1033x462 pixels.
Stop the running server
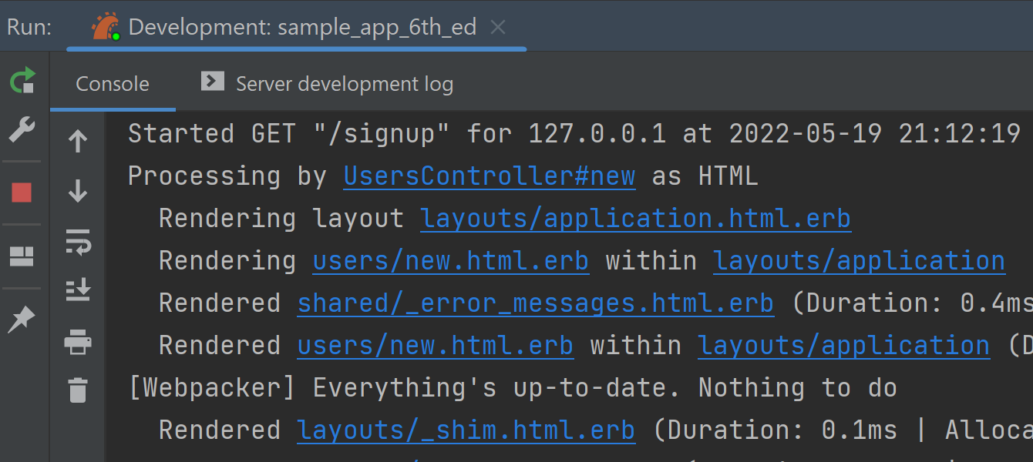pyautogui.click(x=22, y=192)
